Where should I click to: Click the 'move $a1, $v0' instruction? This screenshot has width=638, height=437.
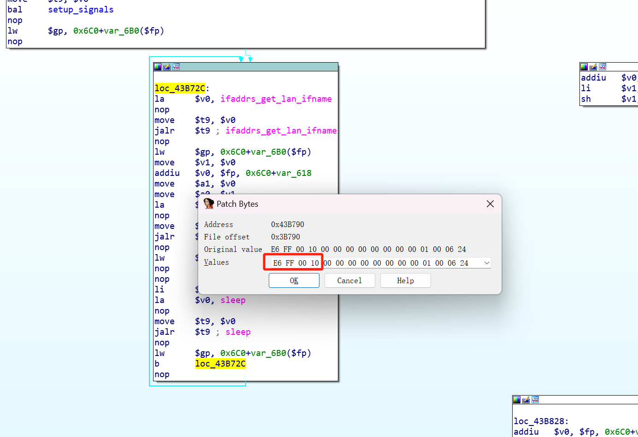coord(195,184)
